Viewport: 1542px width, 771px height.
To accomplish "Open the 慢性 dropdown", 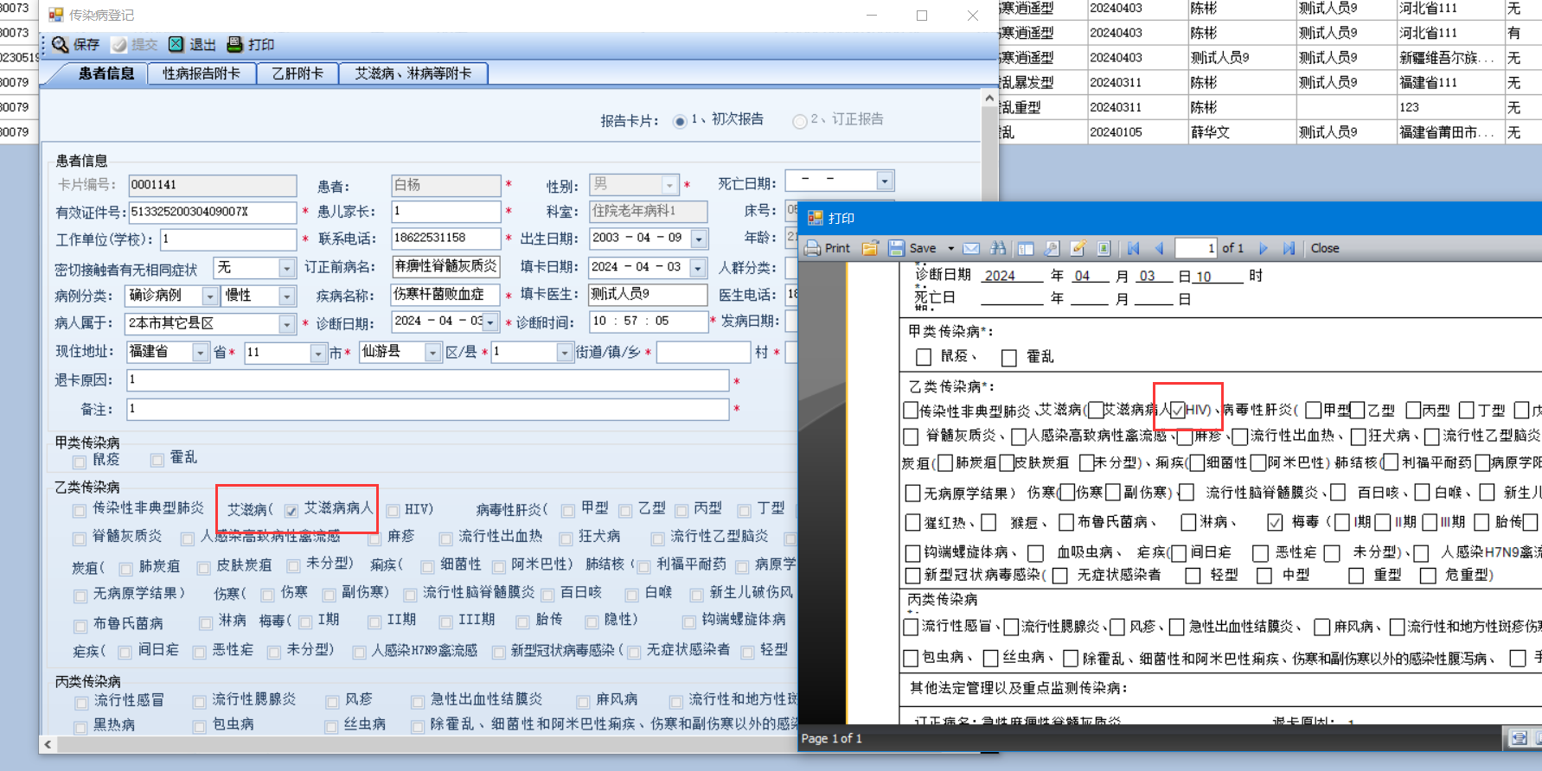I will pos(287,296).
